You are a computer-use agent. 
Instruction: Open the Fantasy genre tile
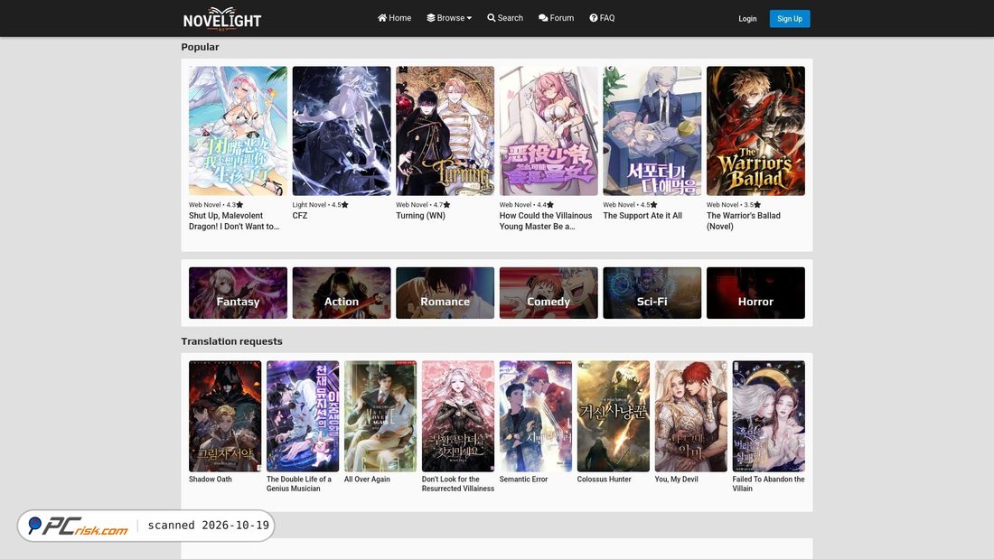(238, 293)
